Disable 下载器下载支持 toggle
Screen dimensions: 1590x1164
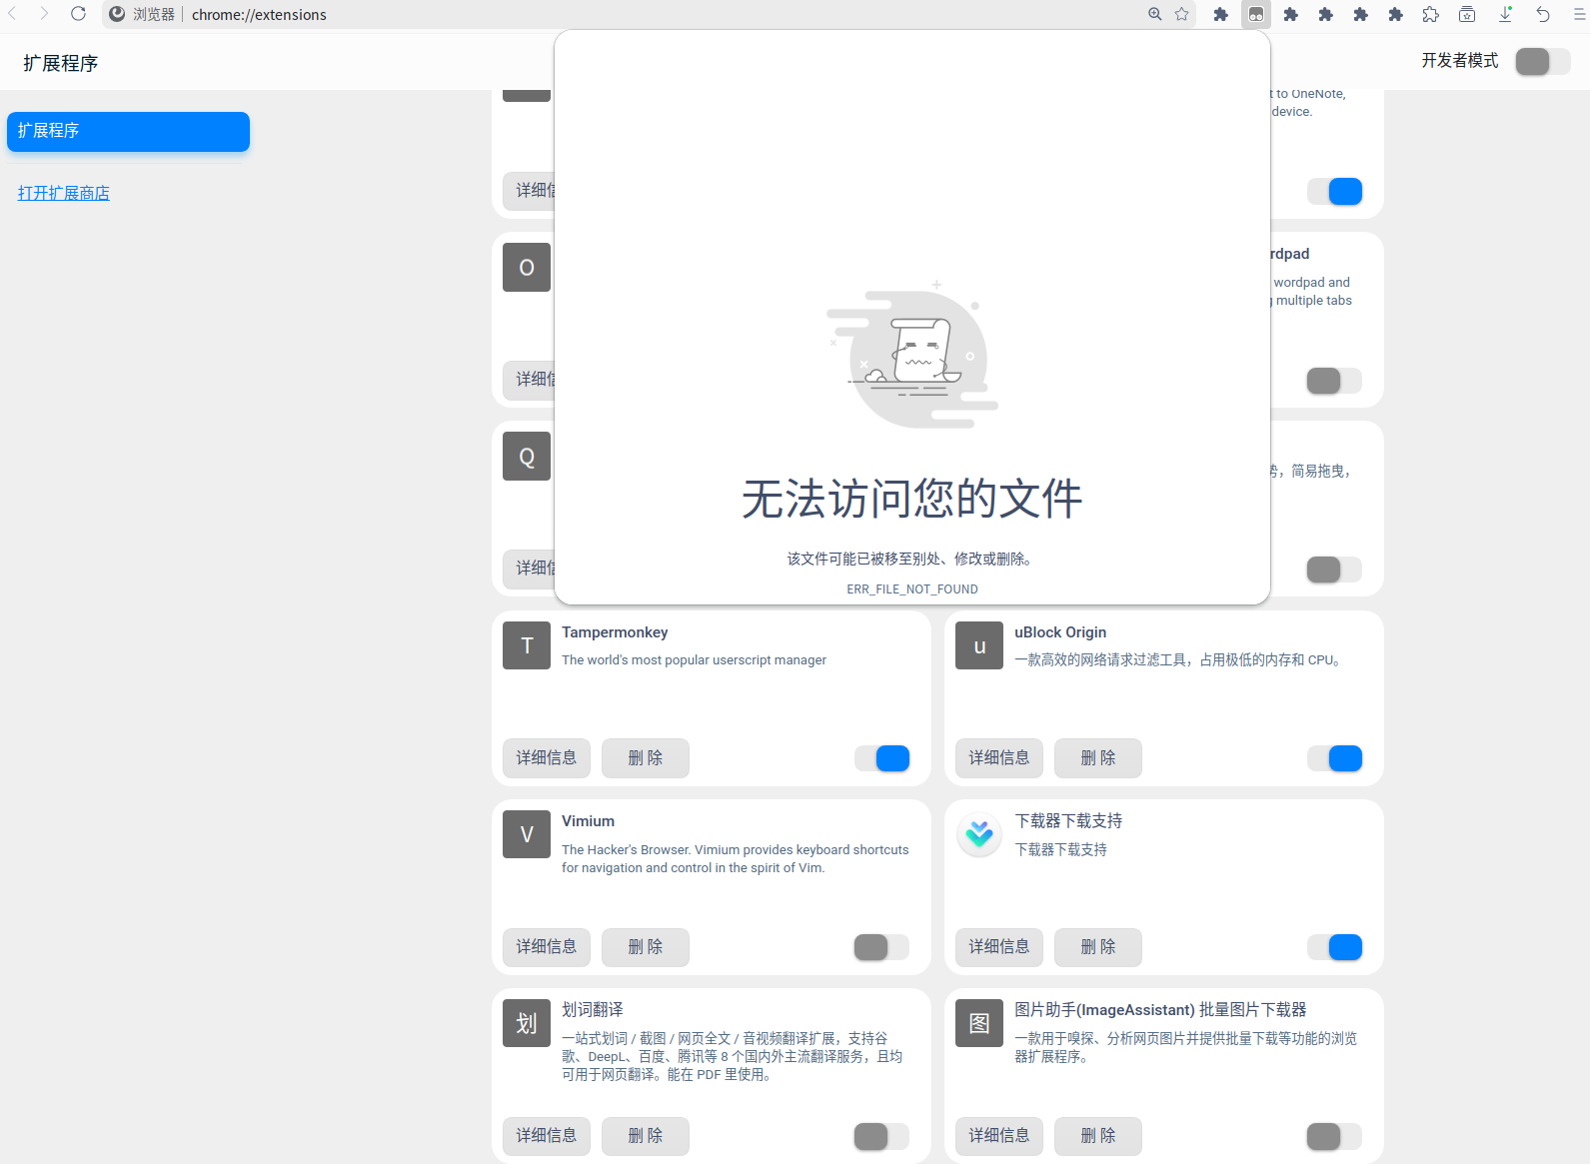click(x=1335, y=947)
